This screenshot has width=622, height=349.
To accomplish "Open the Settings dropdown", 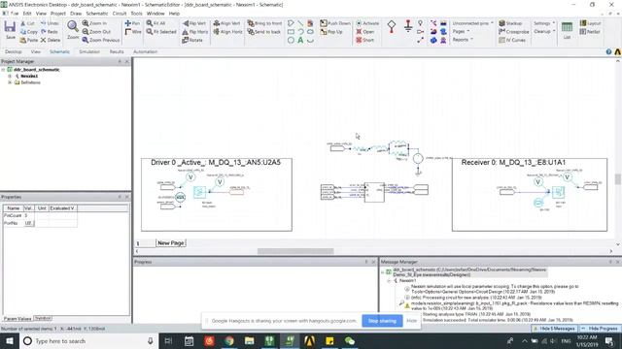I will tap(544, 23).
